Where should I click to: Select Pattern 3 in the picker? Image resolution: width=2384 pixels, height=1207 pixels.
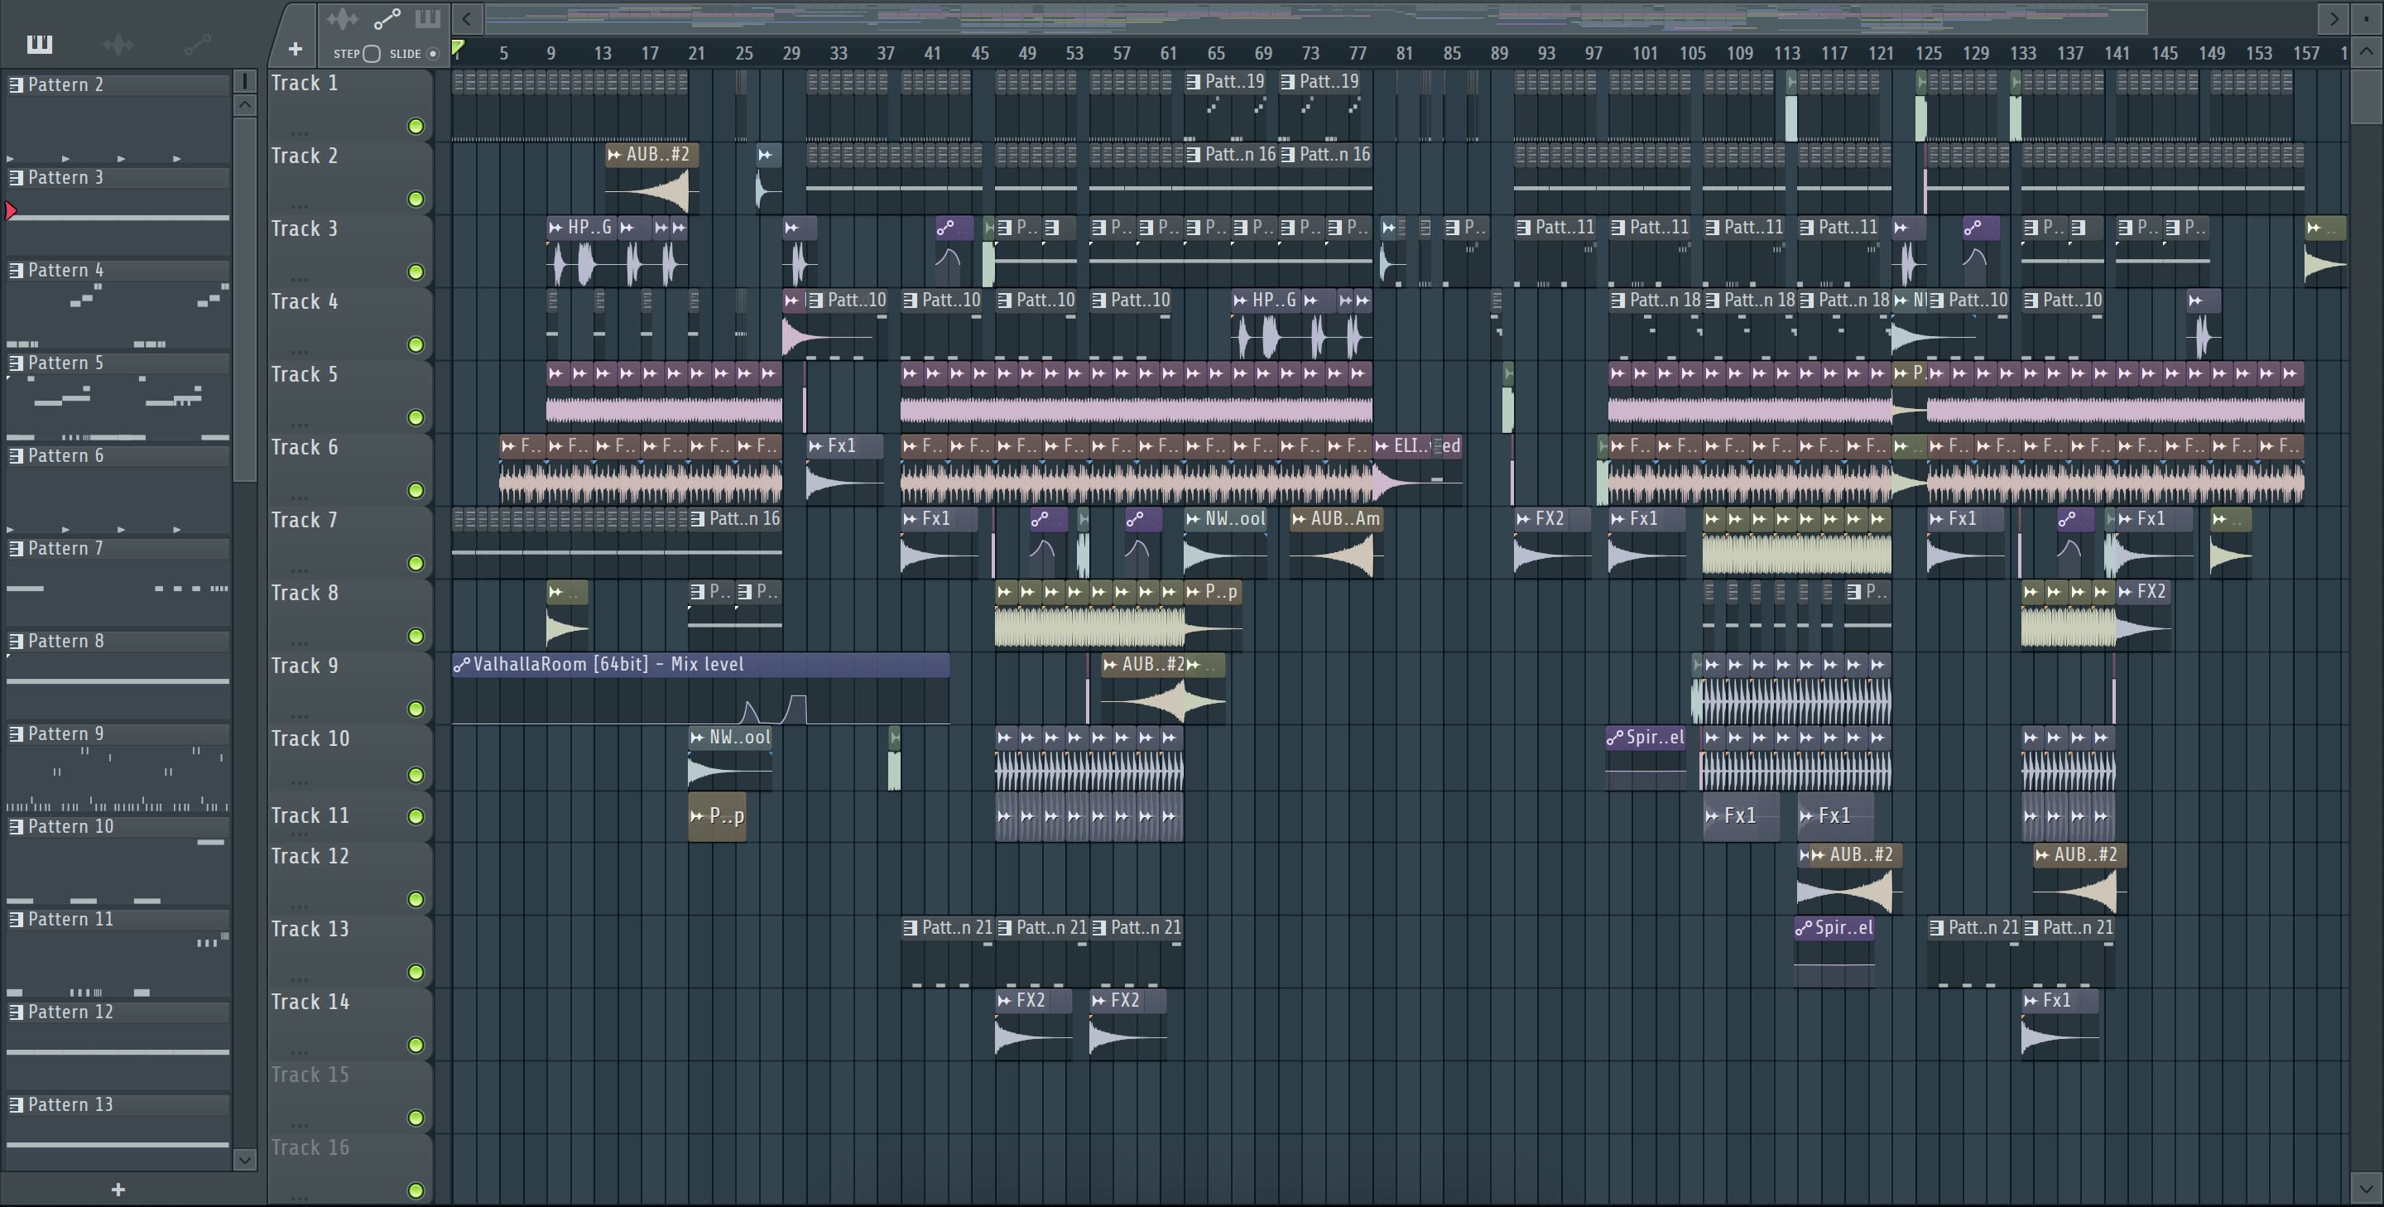(118, 177)
